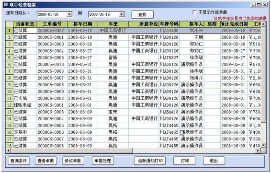
Task: Click work order cell 200805-0005
Action: (52, 58)
